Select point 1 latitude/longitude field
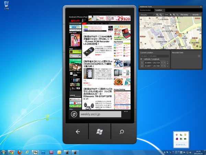 [152, 63]
